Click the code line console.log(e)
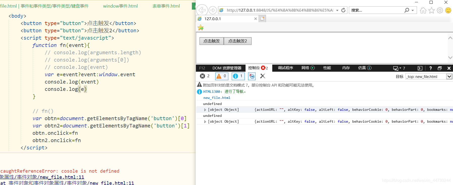Image resolution: width=453 pixels, height=185 pixels. (66, 89)
